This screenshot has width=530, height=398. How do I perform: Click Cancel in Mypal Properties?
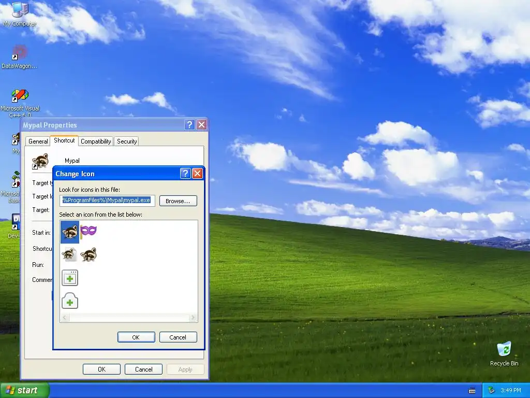(x=144, y=369)
